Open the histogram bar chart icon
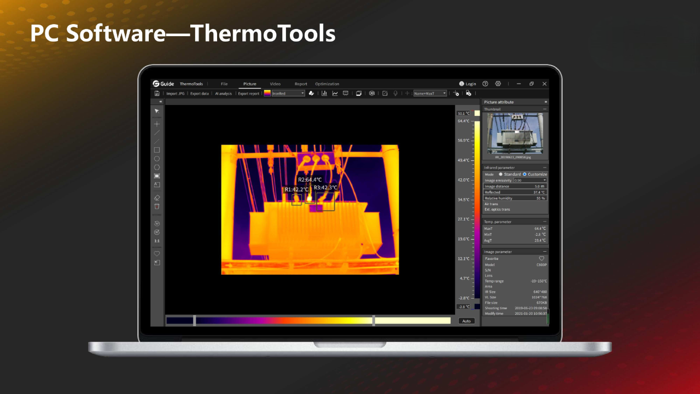The image size is (700, 394). (324, 94)
